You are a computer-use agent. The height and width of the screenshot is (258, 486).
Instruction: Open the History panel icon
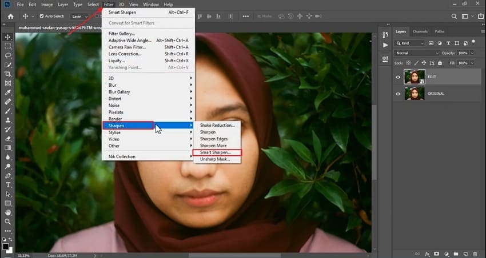[x=385, y=35]
